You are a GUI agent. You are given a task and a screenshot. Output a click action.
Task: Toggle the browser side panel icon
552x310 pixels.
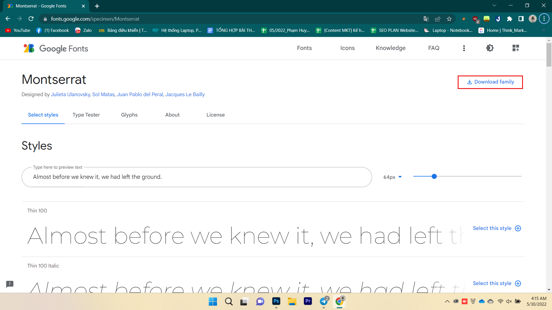(x=521, y=19)
